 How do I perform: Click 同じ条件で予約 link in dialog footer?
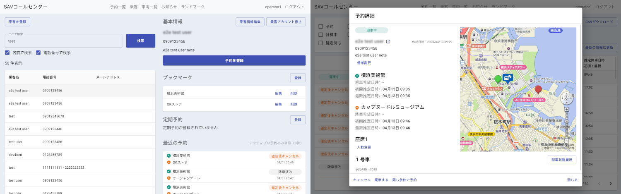tap(404, 180)
